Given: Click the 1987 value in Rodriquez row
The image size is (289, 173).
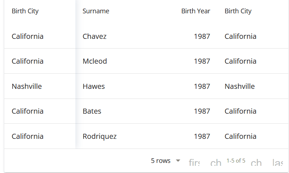Looking at the screenshot, I should coord(202,136).
